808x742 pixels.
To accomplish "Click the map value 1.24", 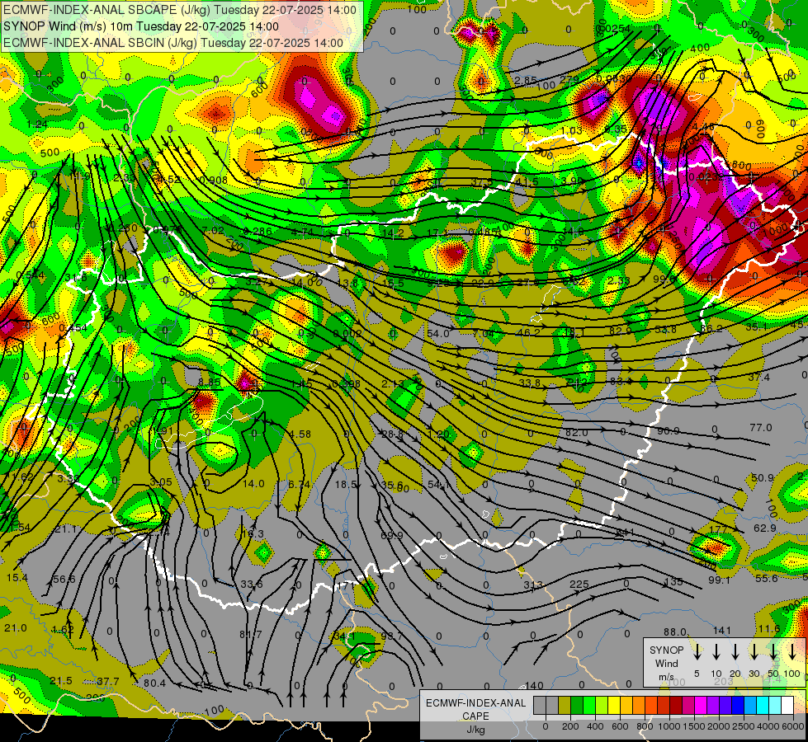I will 36,124.
